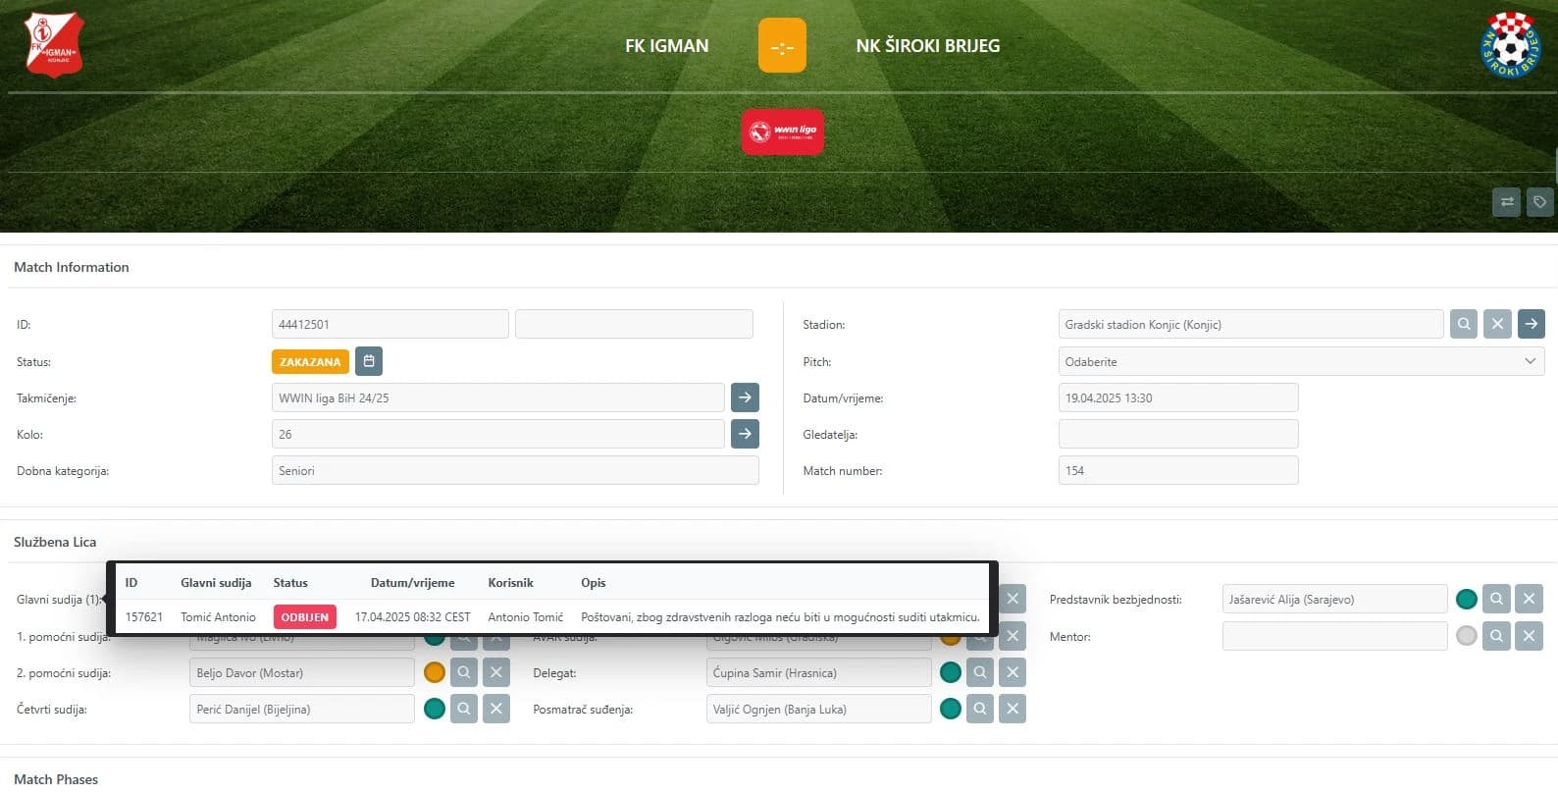Screen dimensions: 1558x794
Task: Search for Posmatrač suđenja official
Action: pos(980,709)
